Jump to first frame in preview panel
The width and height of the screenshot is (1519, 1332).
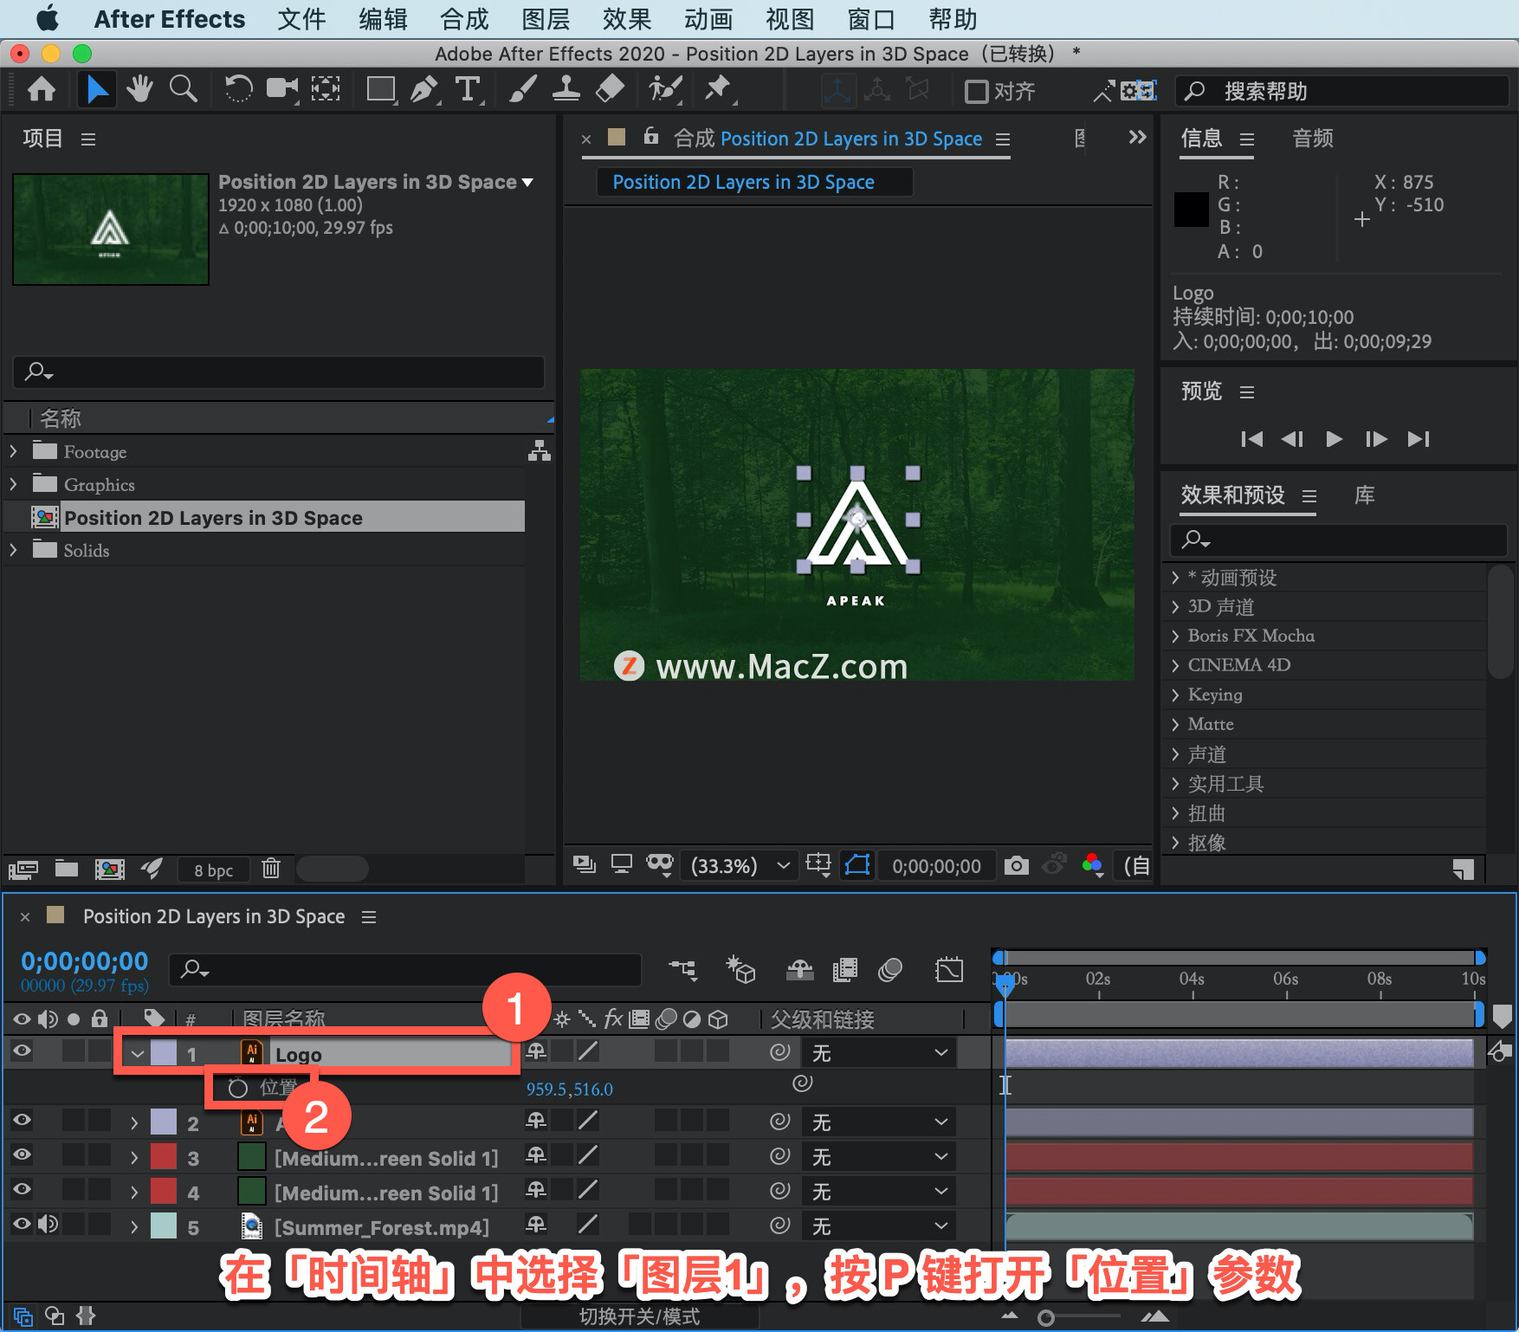1251,439
